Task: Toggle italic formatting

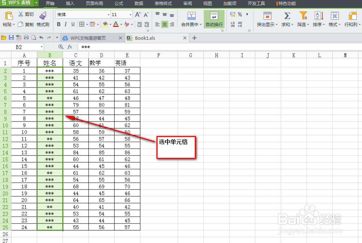Action: coord(66,24)
